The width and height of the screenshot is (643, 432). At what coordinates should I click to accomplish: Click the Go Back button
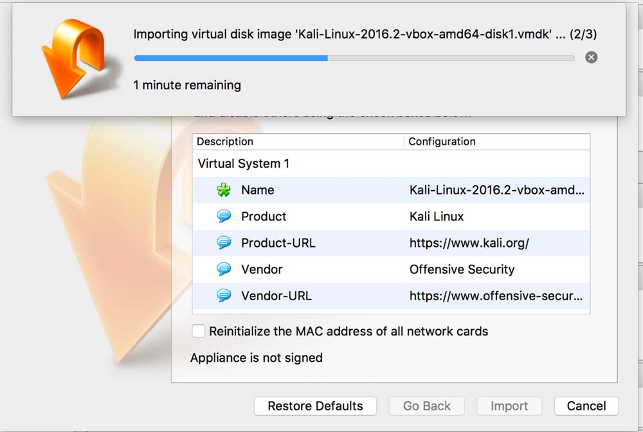click(x=427, y=406)
